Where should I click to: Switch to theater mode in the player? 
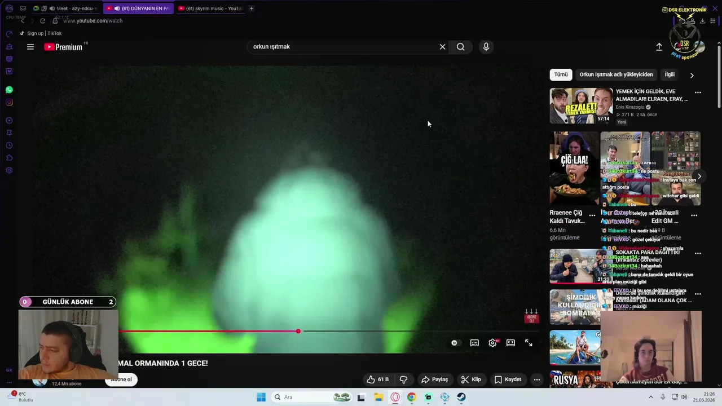510,343
